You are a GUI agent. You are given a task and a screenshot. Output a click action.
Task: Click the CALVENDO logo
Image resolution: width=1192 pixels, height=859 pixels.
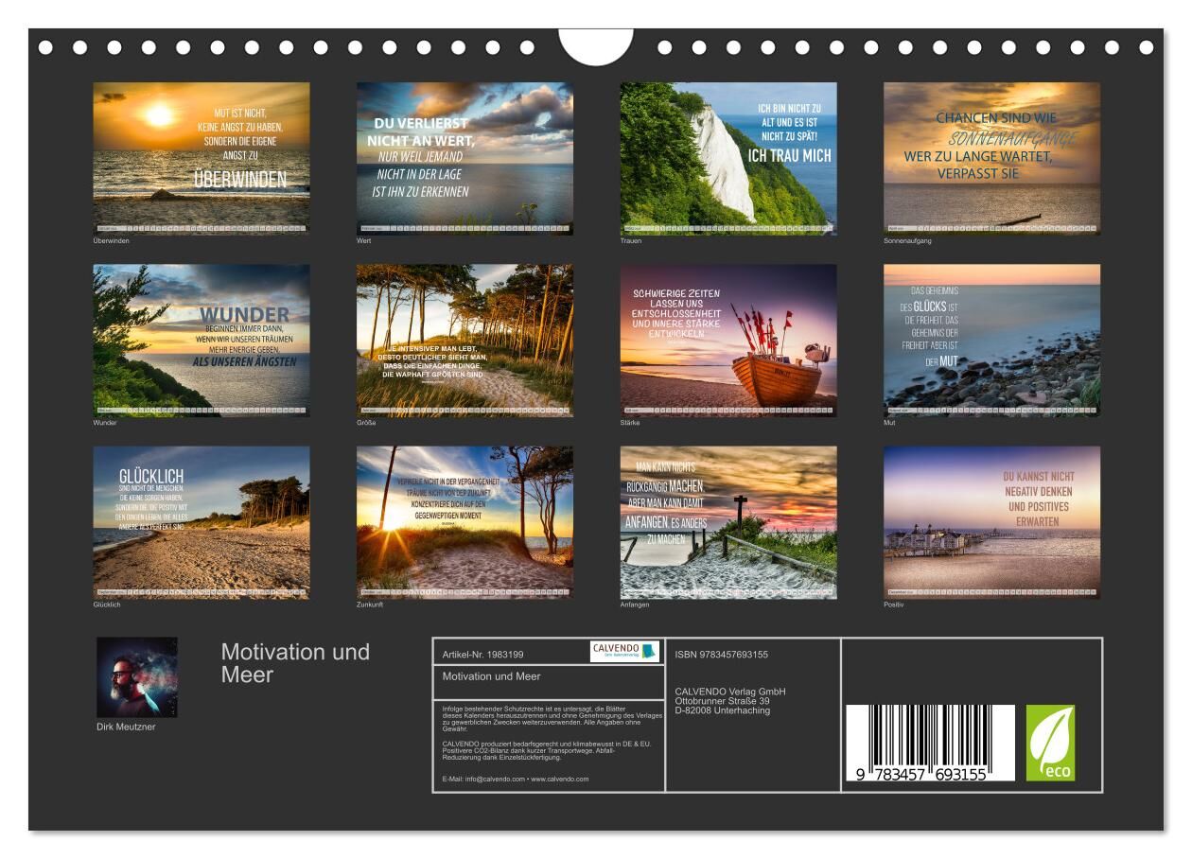click(x=623, y=651)
